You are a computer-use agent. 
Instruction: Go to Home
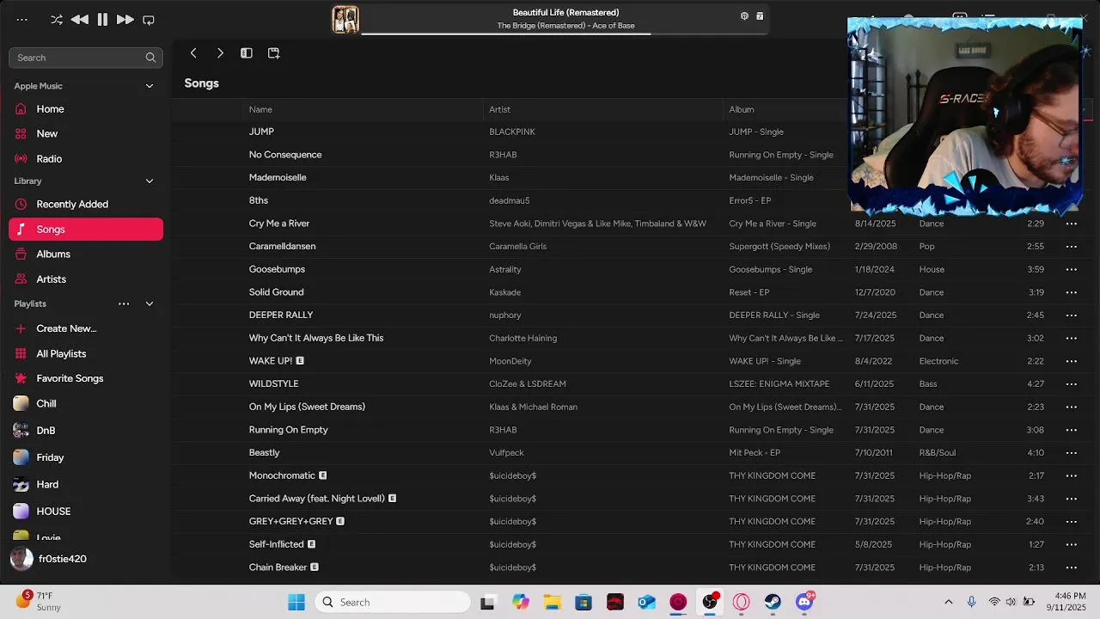(85, 109)
